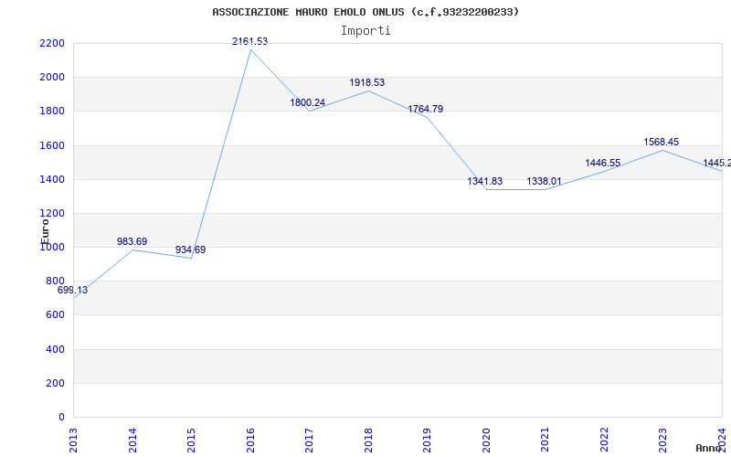Screen dimensions: 731x457
Task: Click the data label 1764.79
Action: 426,109
